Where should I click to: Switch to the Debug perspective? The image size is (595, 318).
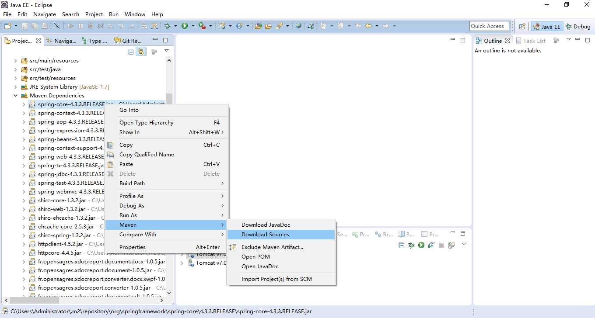[578, 27]
